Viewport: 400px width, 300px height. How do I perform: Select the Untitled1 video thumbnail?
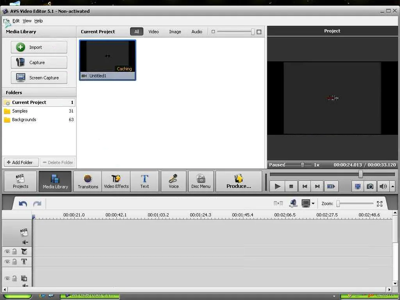pyautogui.click(x=108, y=60)
